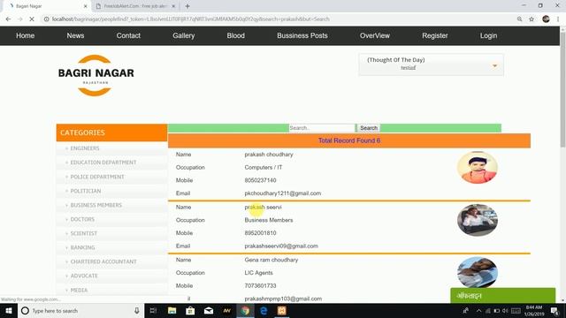Open Microsoft Edge from the taskbar

coord(264,310)
